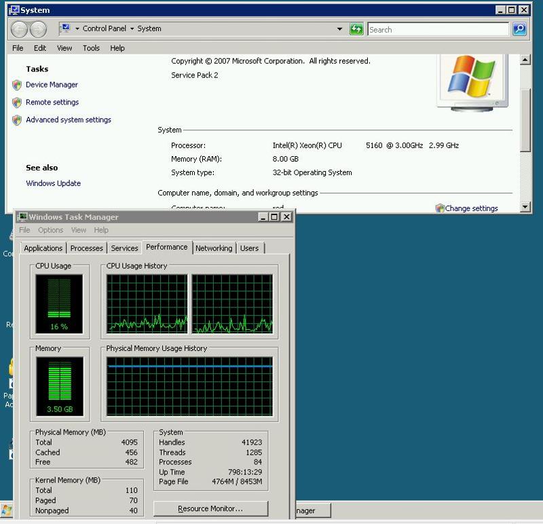The image size is (543, 524).
Task: Open the View menu in System window
Action: pyautogui.click(x=64, y=48)
